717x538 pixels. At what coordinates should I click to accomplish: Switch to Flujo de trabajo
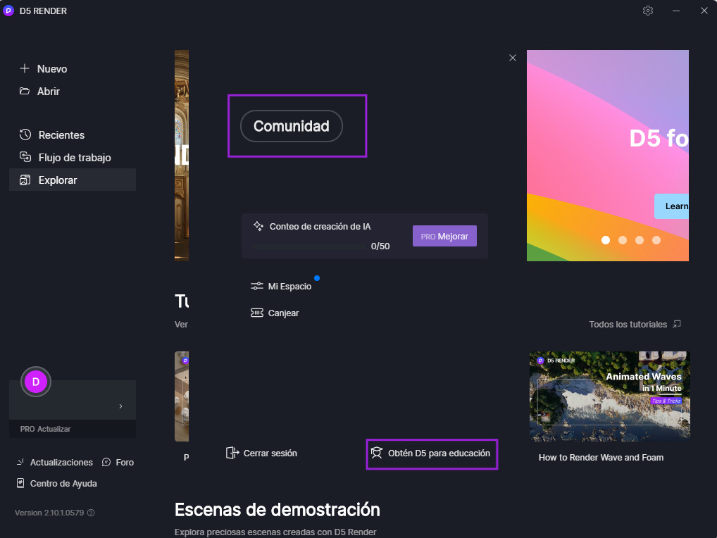(66, 158)
